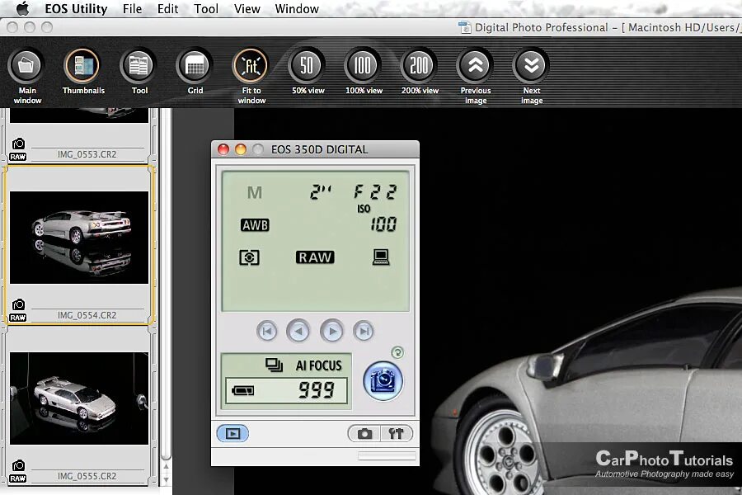This screenshot has width=742, height=495.
Task: Open the camera tools setup tab
Action: pos(396,433)
